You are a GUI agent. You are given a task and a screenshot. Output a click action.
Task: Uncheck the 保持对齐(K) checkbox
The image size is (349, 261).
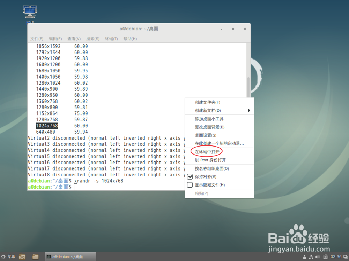190,177
